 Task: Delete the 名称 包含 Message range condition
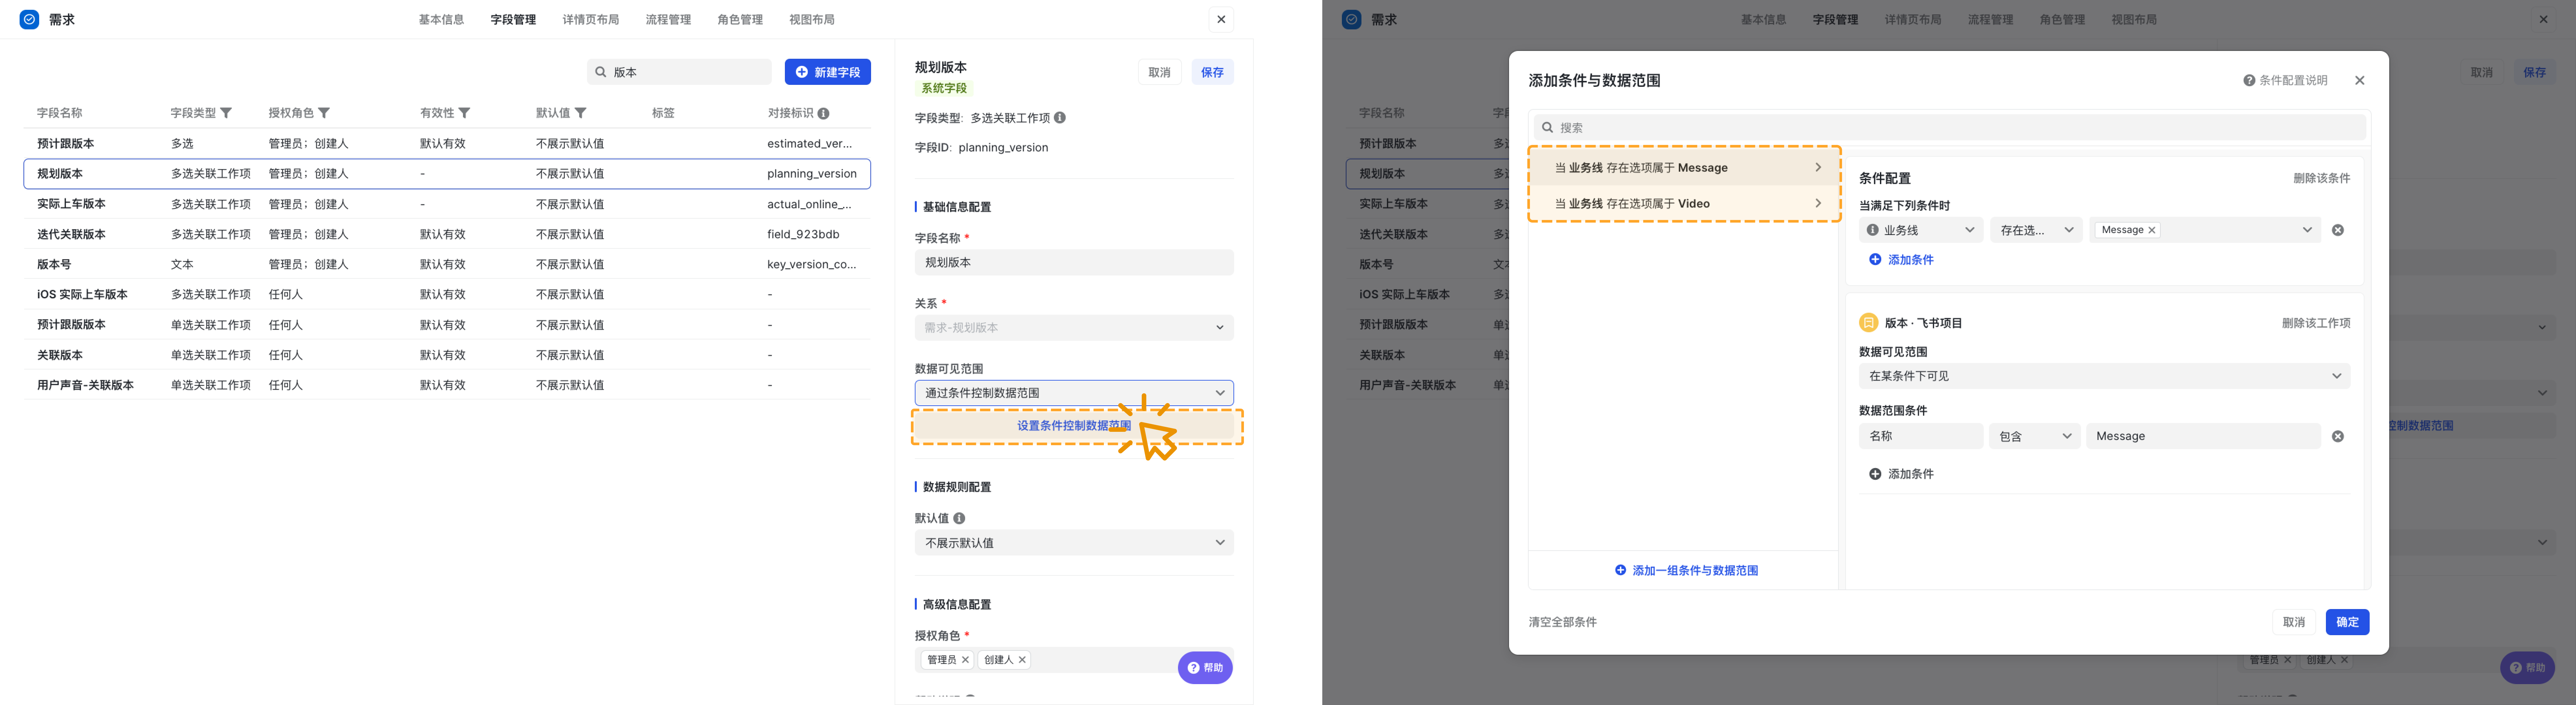coord(2338,436)
